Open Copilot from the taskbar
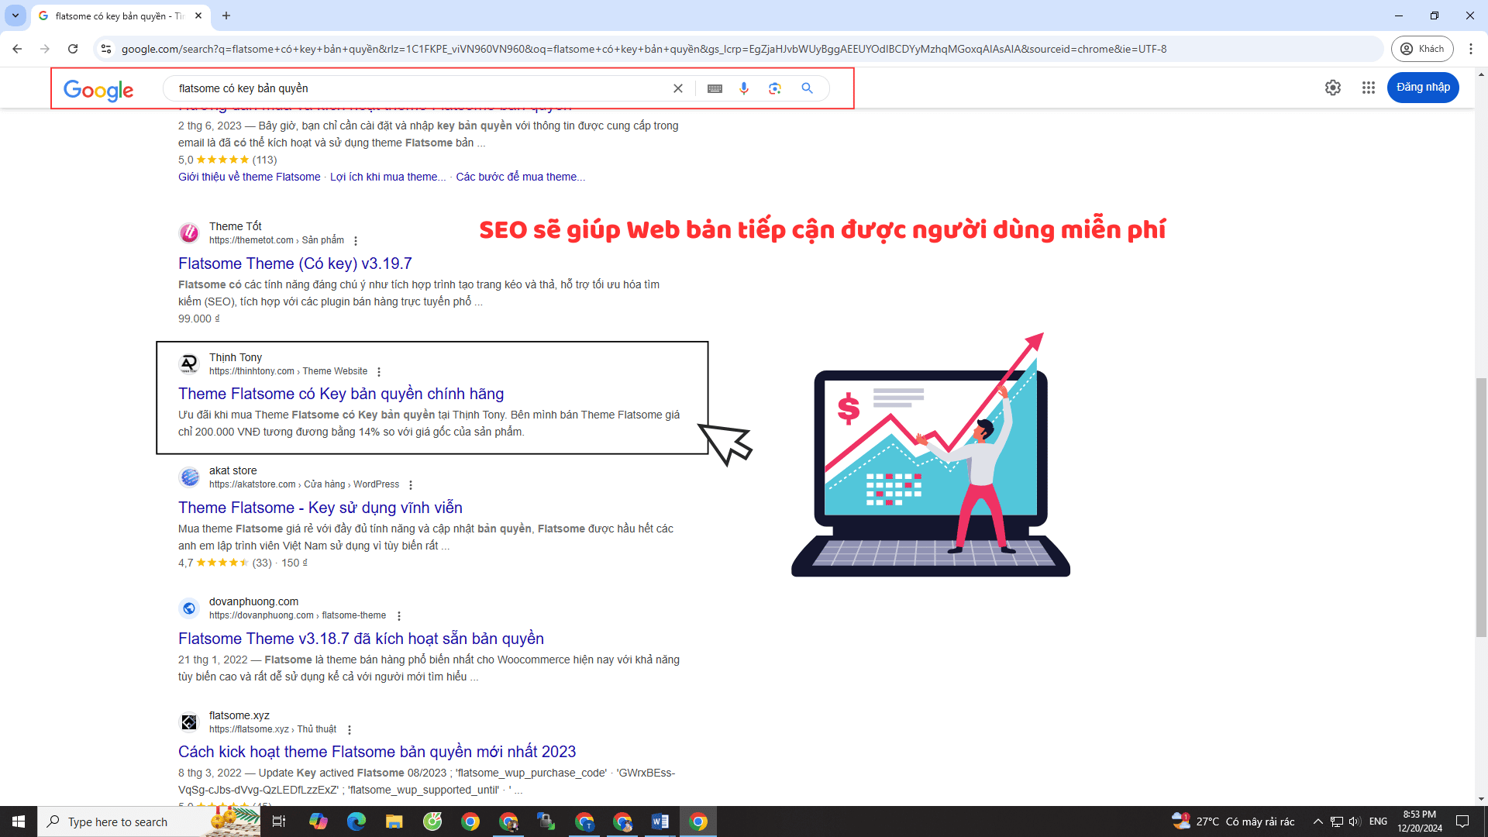1488x837 pixels. [318, 821]
